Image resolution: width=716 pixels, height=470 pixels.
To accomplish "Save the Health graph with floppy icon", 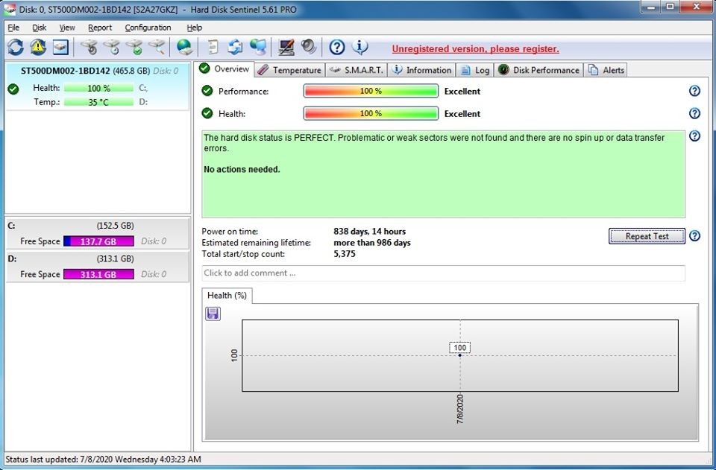I will pos(213,314).
